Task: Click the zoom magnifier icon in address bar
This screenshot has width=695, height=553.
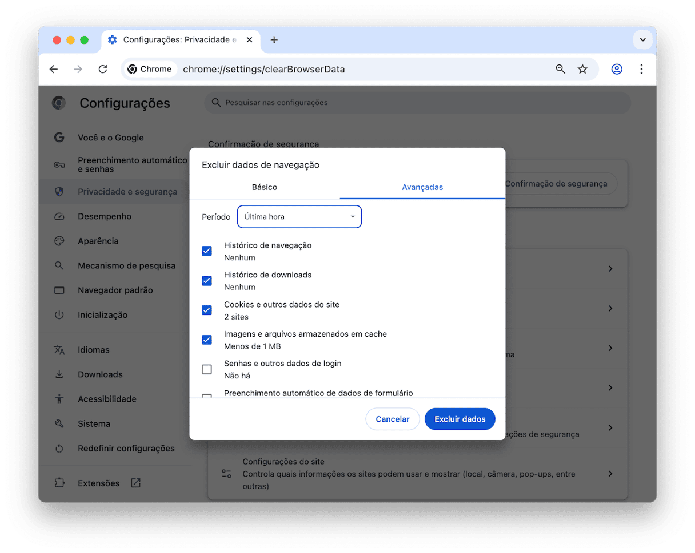Action: 561,69
